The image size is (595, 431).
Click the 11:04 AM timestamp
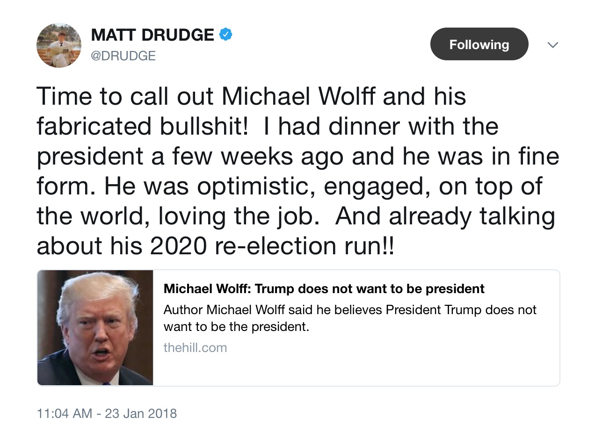point(64,414)
